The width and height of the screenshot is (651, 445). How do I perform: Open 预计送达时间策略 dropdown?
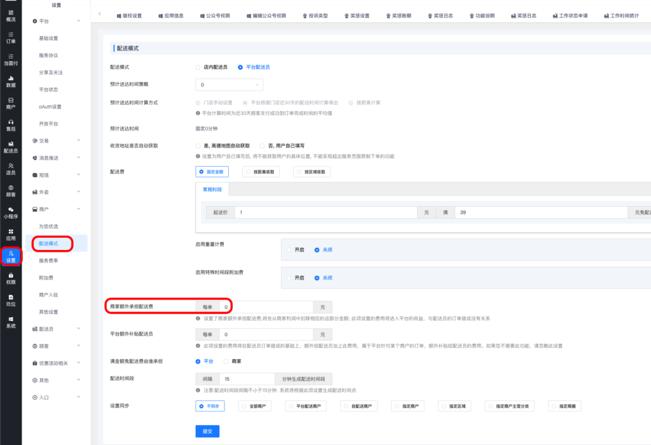[229, 84]
